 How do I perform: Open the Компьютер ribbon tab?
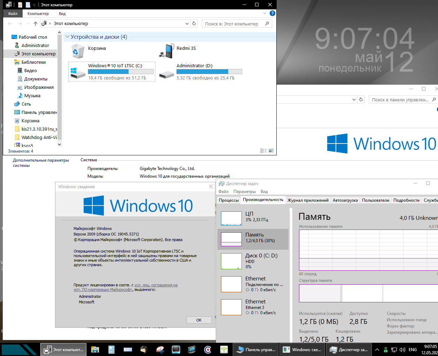[38, 14]
